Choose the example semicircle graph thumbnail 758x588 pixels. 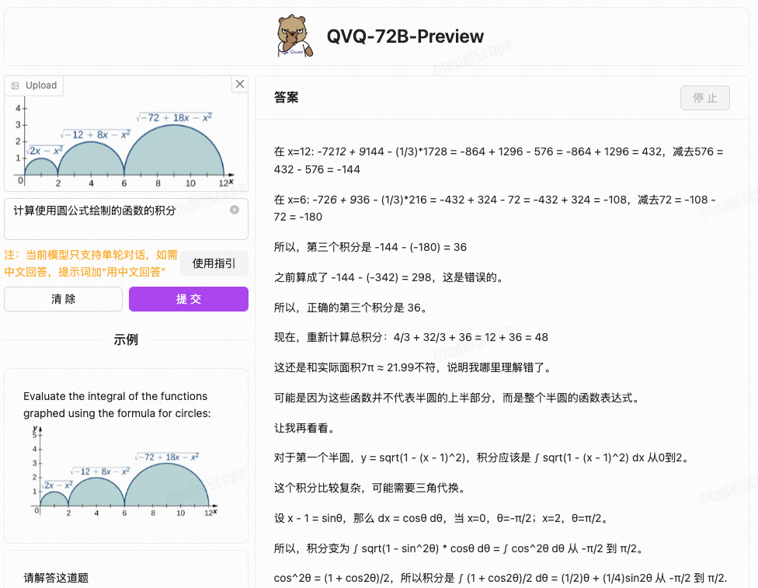pos(126,471)
